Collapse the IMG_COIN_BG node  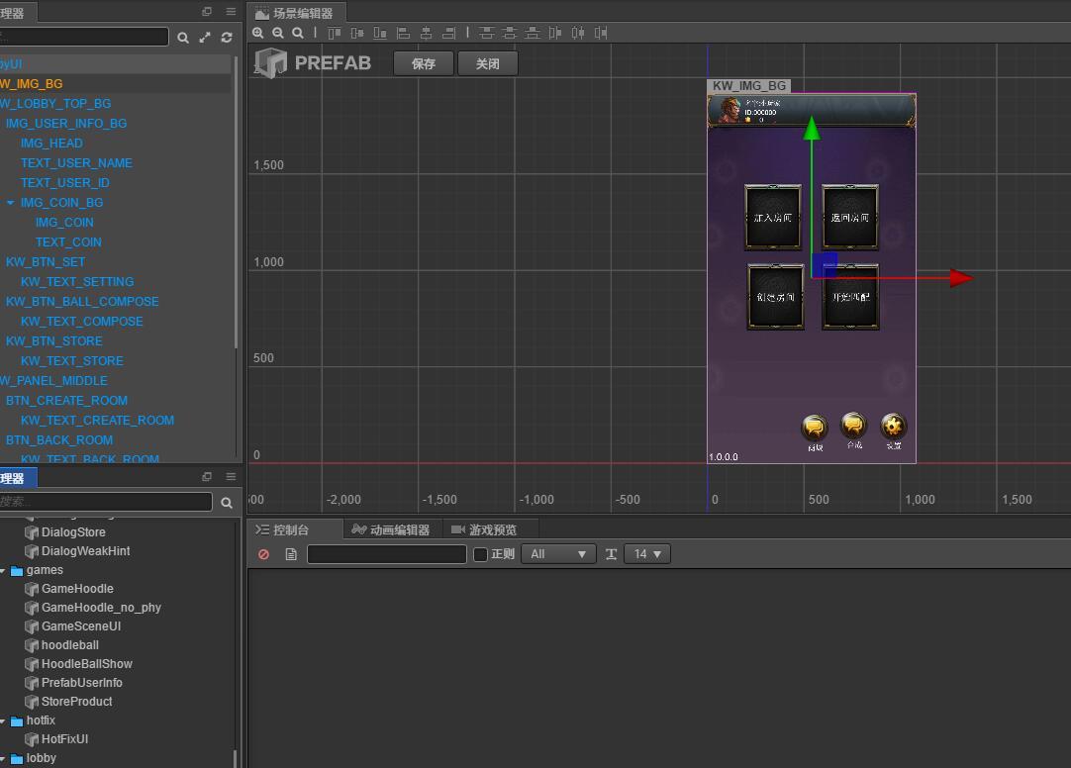click(x=11, y=203)
